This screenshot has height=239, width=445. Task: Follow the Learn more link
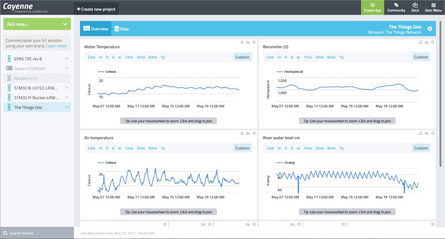[x=56, y=46]
